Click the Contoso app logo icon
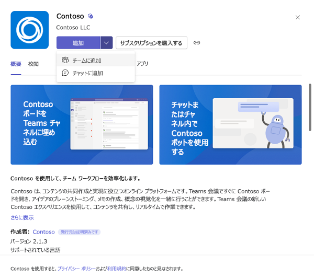This screenshot has width=314, height=279. 30,30
